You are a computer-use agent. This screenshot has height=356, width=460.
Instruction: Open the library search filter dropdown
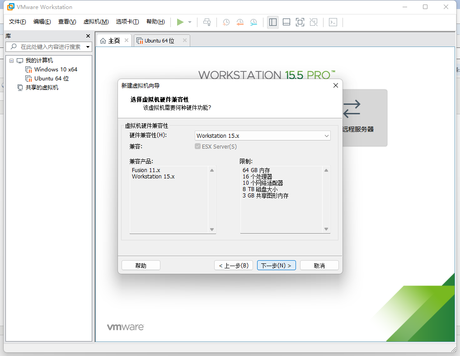pyautogui.click(x=88, y=47)
